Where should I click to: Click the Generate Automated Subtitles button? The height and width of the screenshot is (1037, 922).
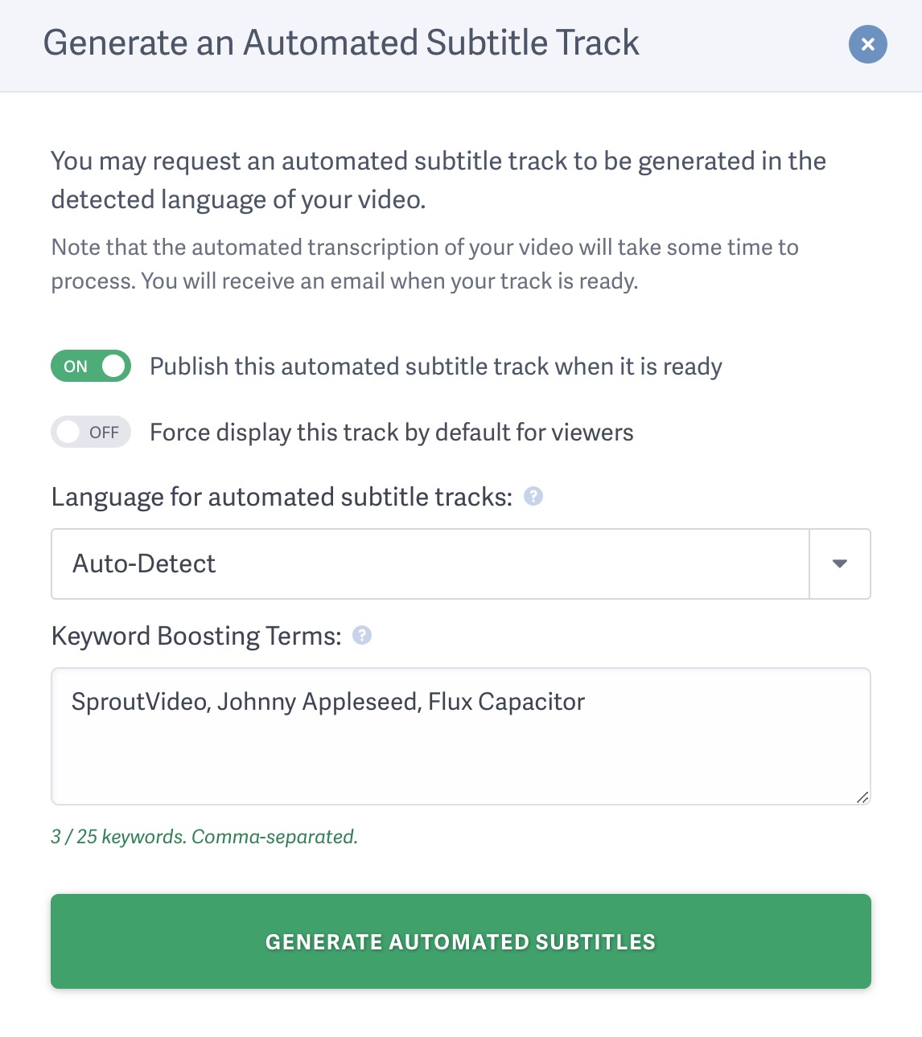coord(461,941)
